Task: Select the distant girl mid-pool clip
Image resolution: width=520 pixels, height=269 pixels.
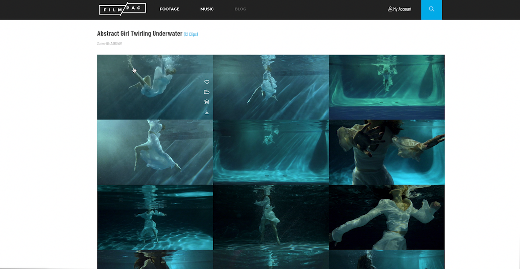Action: coord(271,152)
